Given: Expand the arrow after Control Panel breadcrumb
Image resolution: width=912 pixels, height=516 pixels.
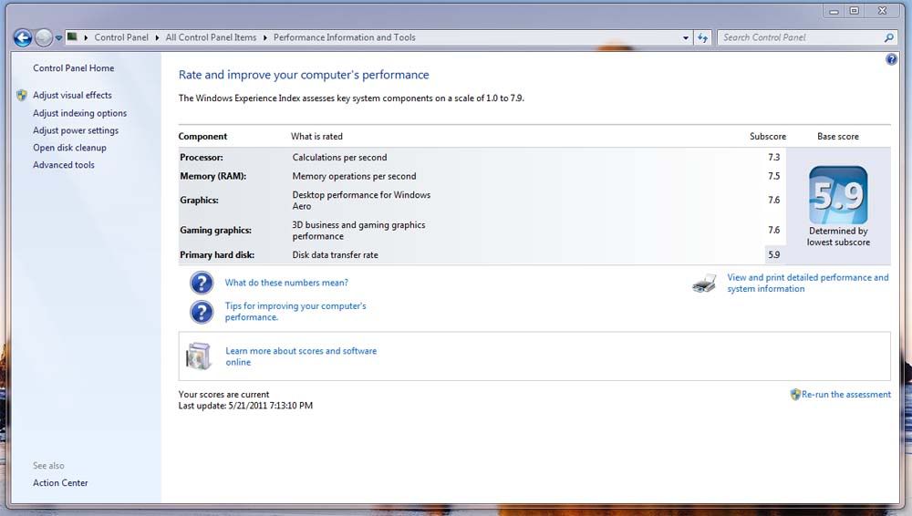Looking at the screenshot, I should 157,37.
